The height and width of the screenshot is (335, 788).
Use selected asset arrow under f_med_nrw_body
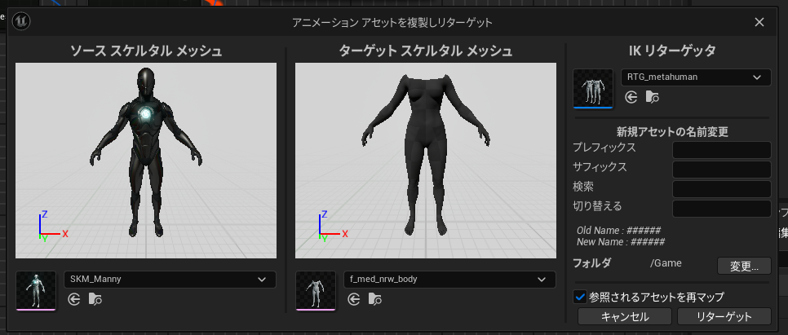[353, 299]
